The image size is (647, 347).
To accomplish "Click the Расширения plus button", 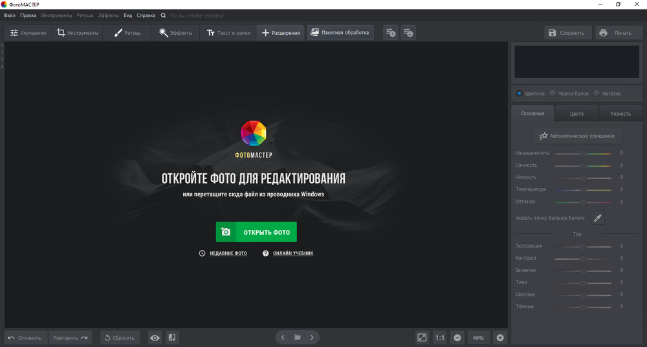I will tap(281, 33).
